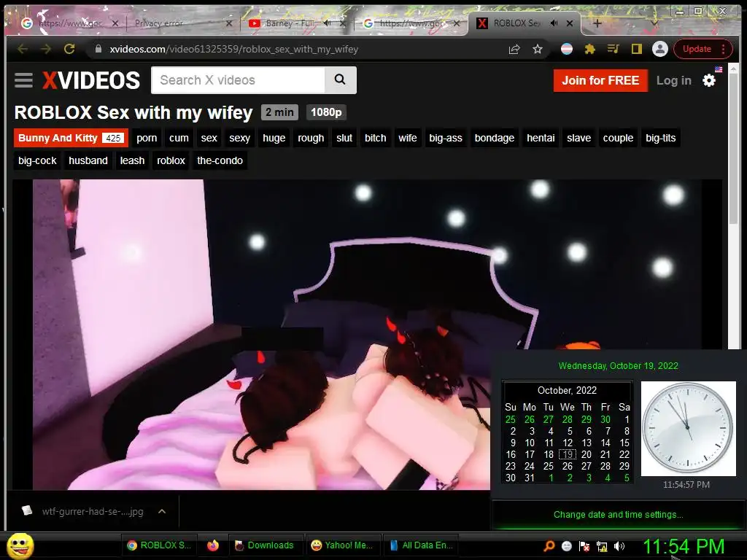Click October, 2022 calendar header

coord(567,391)
